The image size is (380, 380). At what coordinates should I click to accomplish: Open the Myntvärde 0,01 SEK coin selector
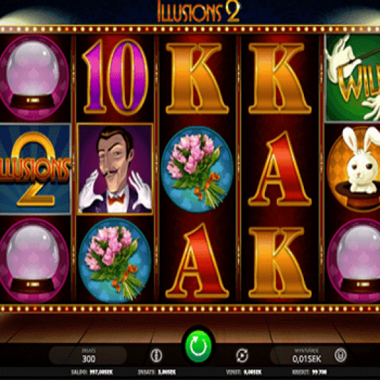tap(306, 356)
